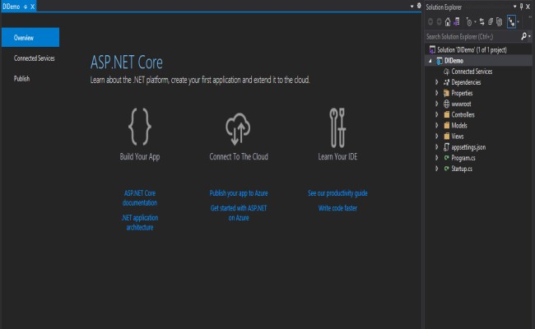This screenshot has height=329, width=535.
Task: Expand the Views folder
Action: point(437,137)
